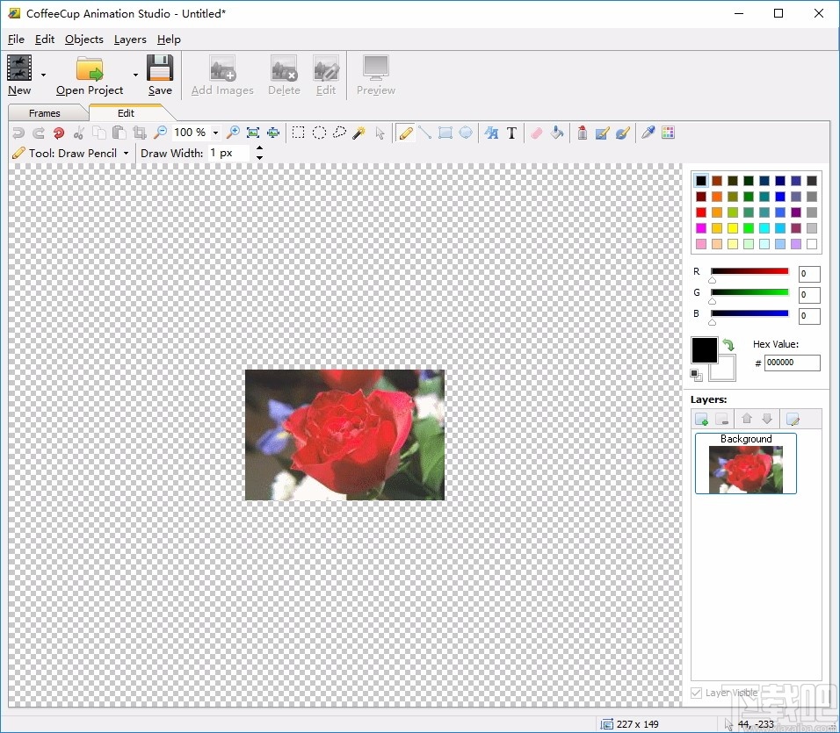Expand the zoom percentage dropdown

(x=215, y=133)
